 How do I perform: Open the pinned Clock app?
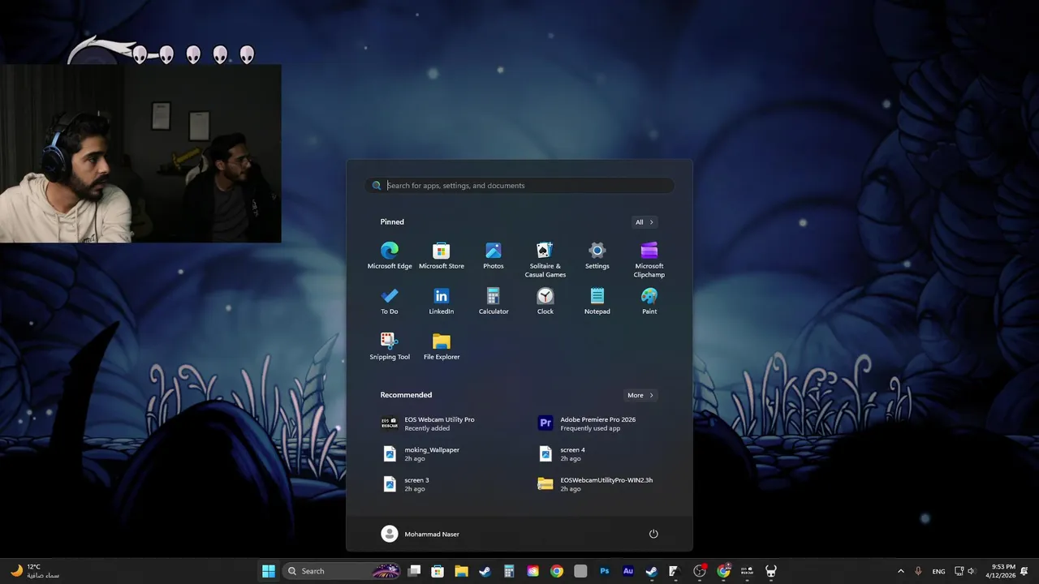coord(545,301)
